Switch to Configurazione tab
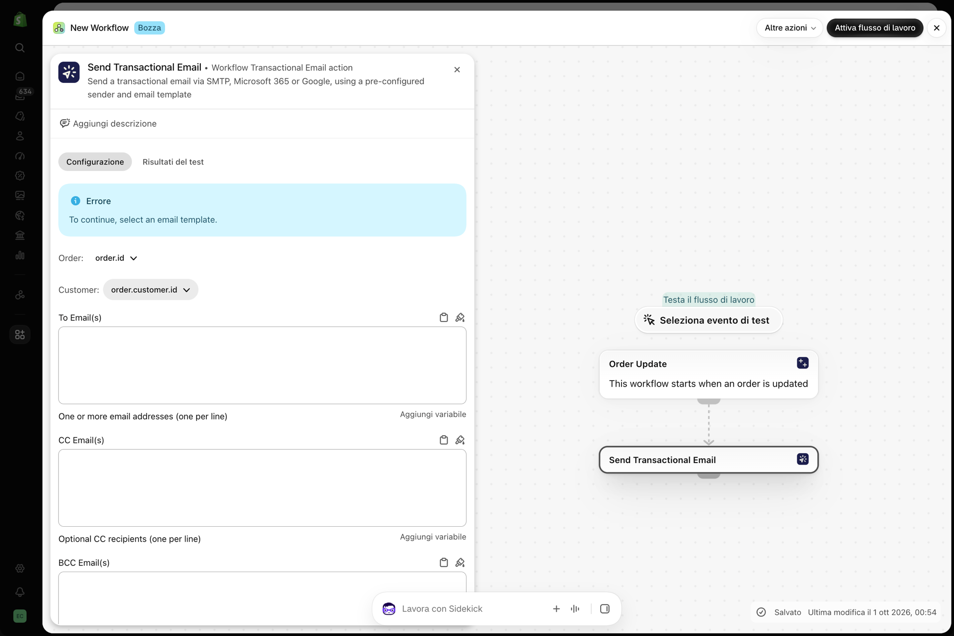 pos(95,162)
